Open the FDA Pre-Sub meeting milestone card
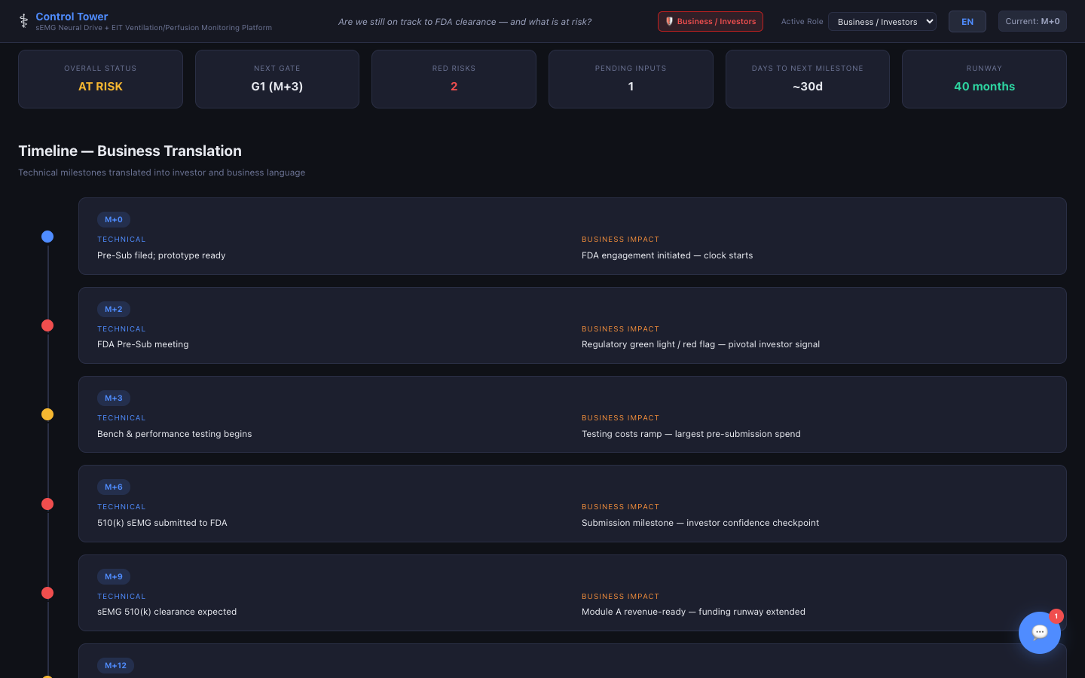Image resolution: width=1085 pixels, height=678 pixels. click(572, 325)
